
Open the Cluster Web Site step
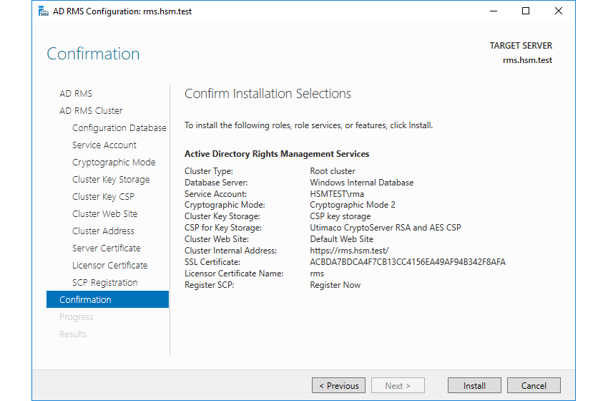104,214
